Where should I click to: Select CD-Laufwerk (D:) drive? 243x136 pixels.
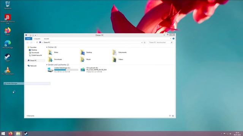[94, 70]
